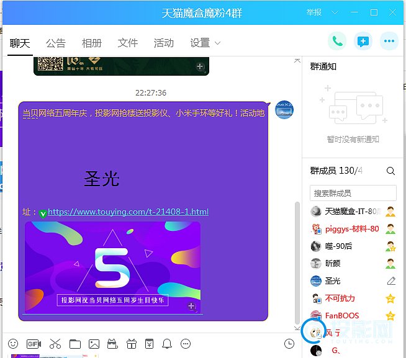The image size is (406, 358).
Task: Click the yen red-packet icon
Action: click(150, 344)
